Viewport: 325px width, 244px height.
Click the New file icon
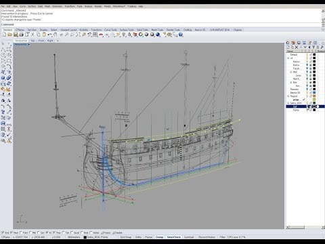(4, 35)
